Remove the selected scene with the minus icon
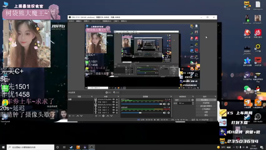 73,116
